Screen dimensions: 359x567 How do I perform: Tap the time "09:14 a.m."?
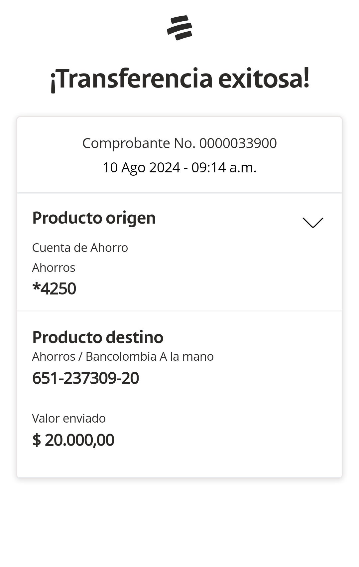tap(224, 168)
